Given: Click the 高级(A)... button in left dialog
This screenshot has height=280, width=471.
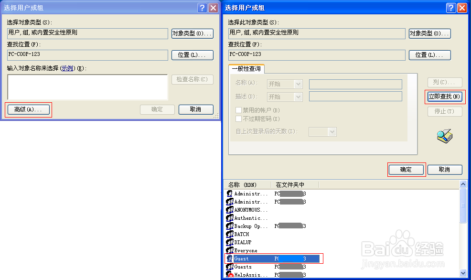Looking at the screenshot, I should click(29, 109).
